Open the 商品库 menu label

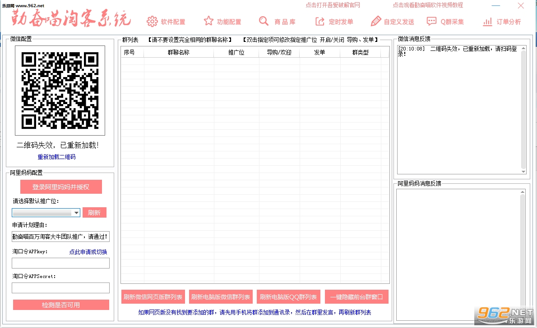[285, 22]
